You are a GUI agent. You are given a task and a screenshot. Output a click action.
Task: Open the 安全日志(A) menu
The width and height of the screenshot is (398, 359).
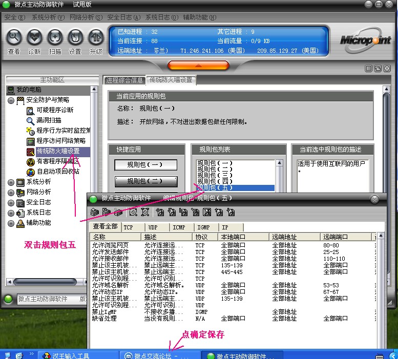point(123,17)
